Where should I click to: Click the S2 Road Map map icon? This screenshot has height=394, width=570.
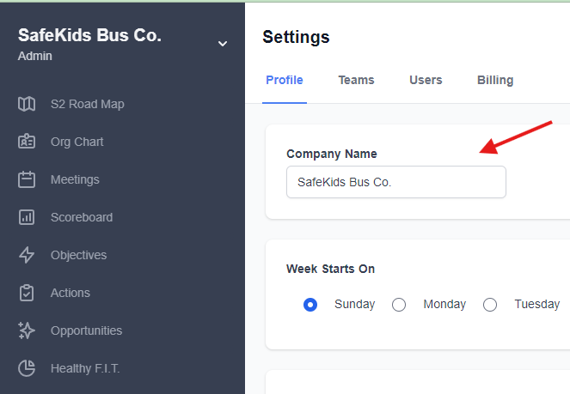tap(27, 104)
